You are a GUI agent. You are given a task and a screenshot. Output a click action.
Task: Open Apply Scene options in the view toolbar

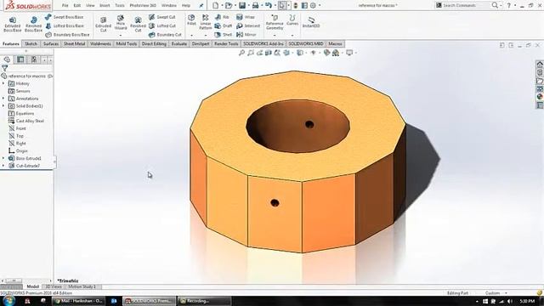point(336,53)
